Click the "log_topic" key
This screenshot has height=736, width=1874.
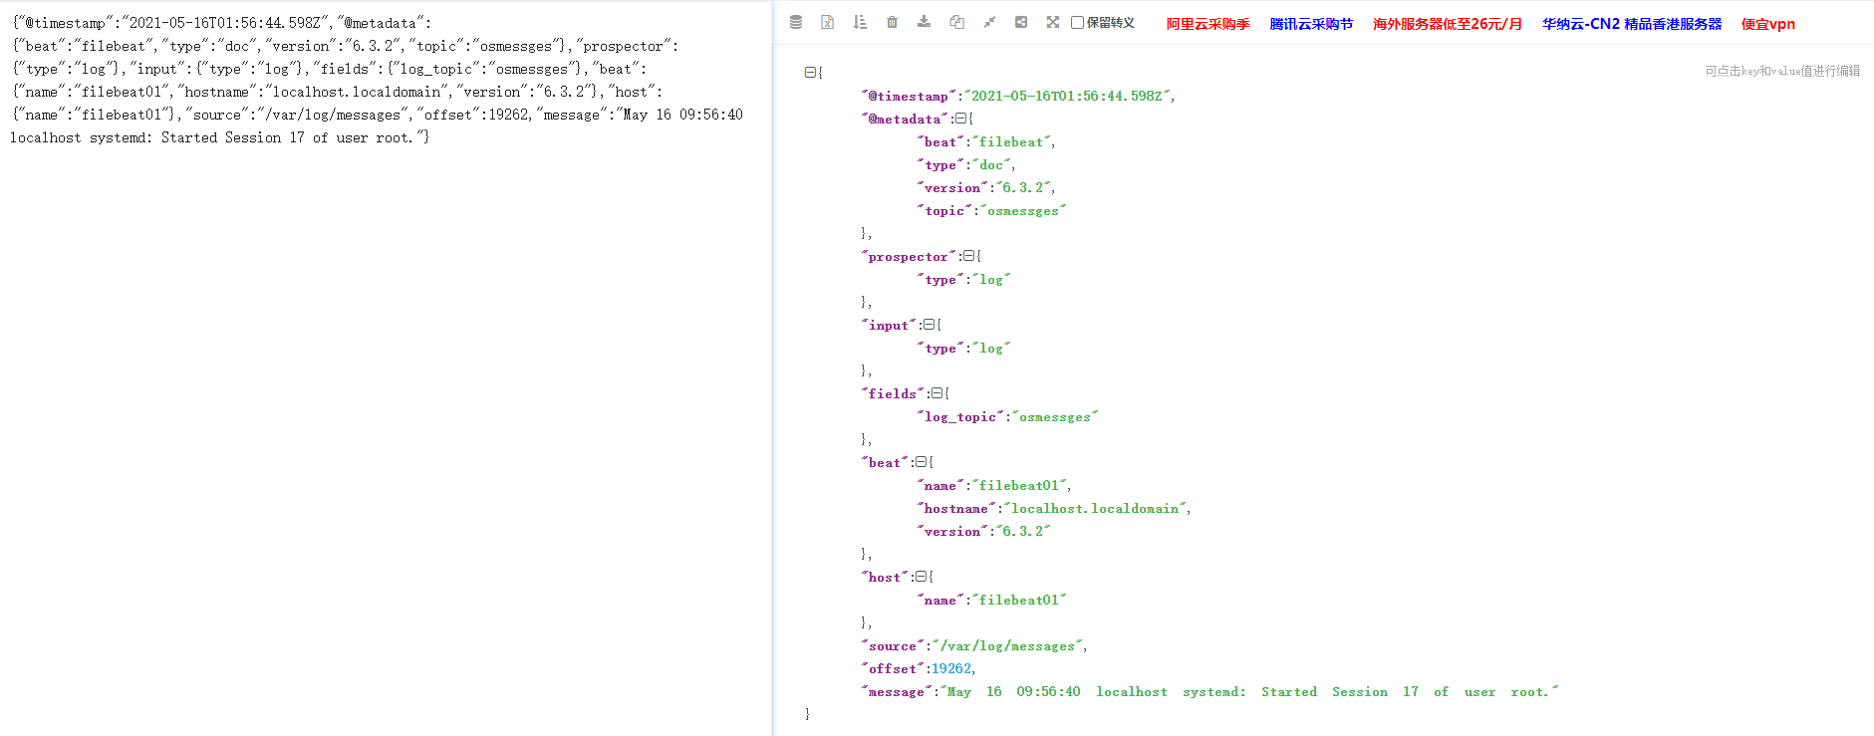click(x=960, y=416)
